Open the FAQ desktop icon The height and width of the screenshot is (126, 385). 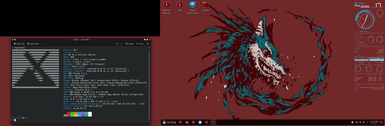click(180, 6)
